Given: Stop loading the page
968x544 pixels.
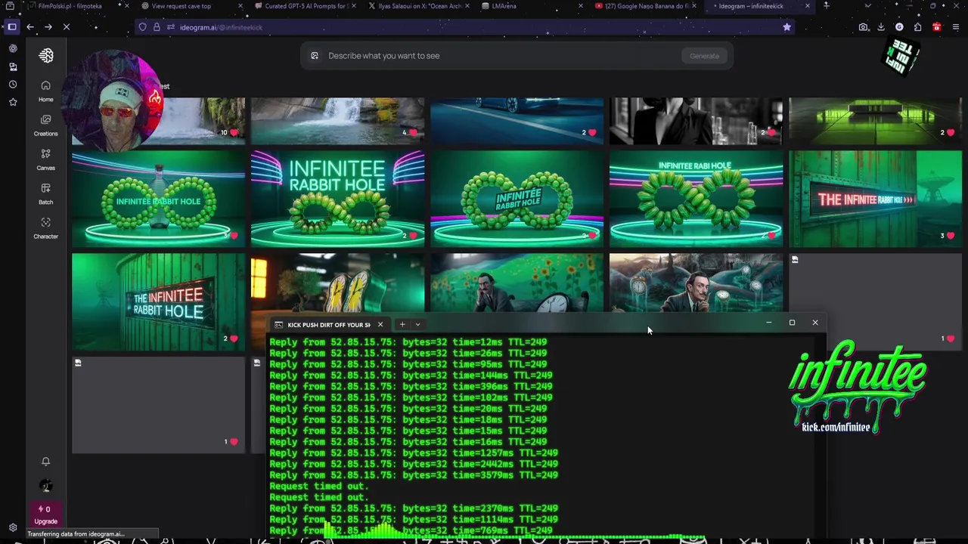Looking at the screenshot, I should coord(67,27).
